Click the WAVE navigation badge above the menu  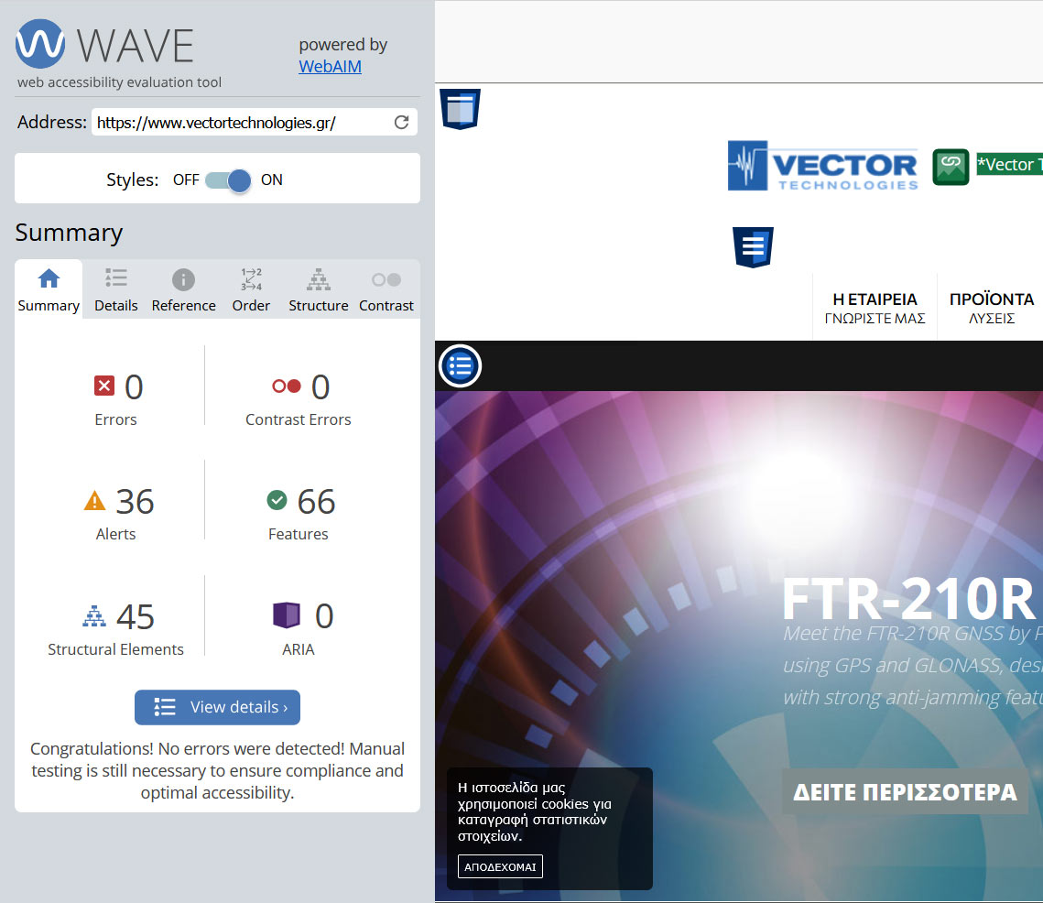(753, 247)
